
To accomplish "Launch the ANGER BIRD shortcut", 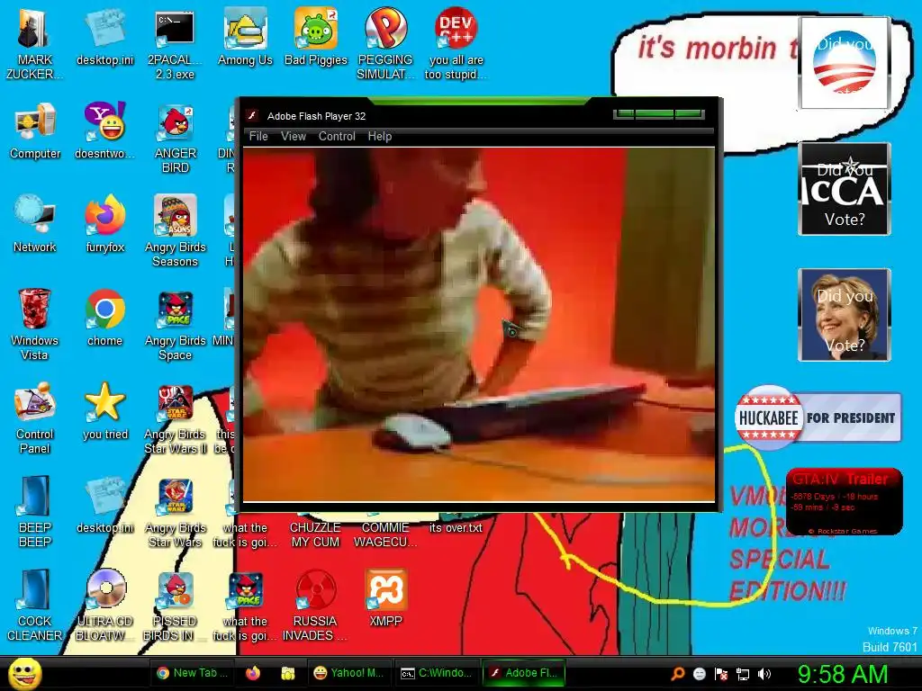I will [176, 138].
